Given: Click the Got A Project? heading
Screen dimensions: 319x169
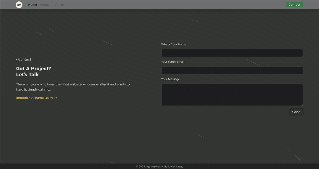Looking at the screenshot, I should coord(33,69).
